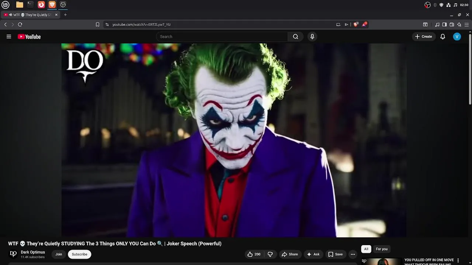472x265 pixels.
Task: Mute the tab via its speaker icon
Action: [10, 15]
